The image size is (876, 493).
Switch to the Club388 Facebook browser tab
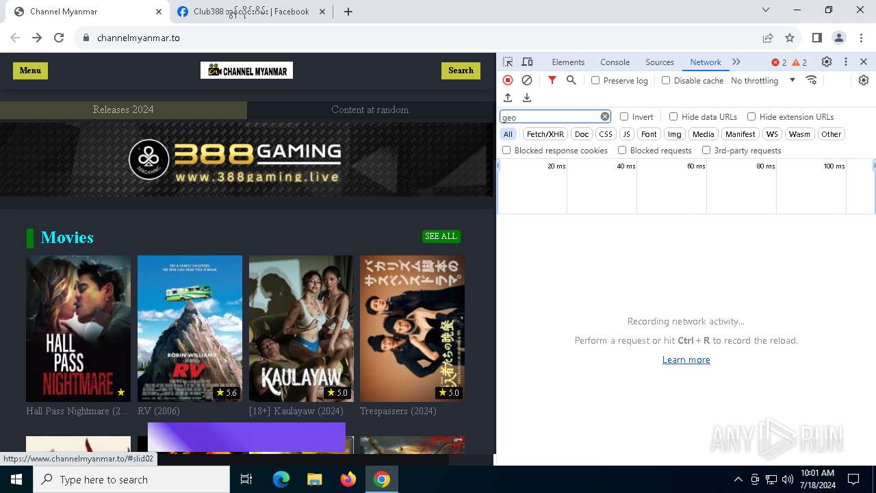tap(250, 12)
